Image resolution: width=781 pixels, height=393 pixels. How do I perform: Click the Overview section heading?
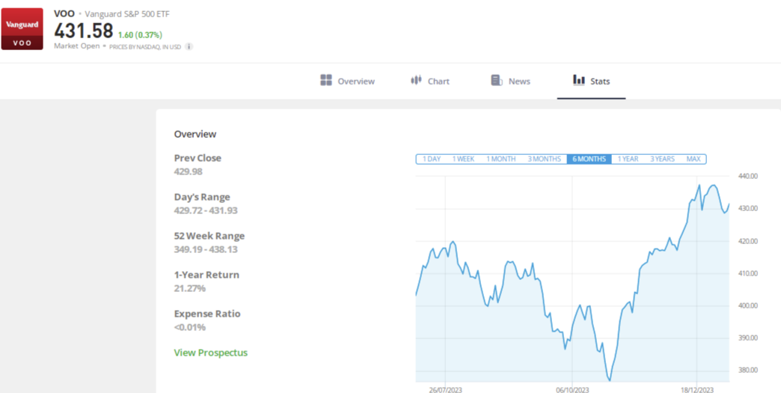pyautogui.click(x=195, y=134)
